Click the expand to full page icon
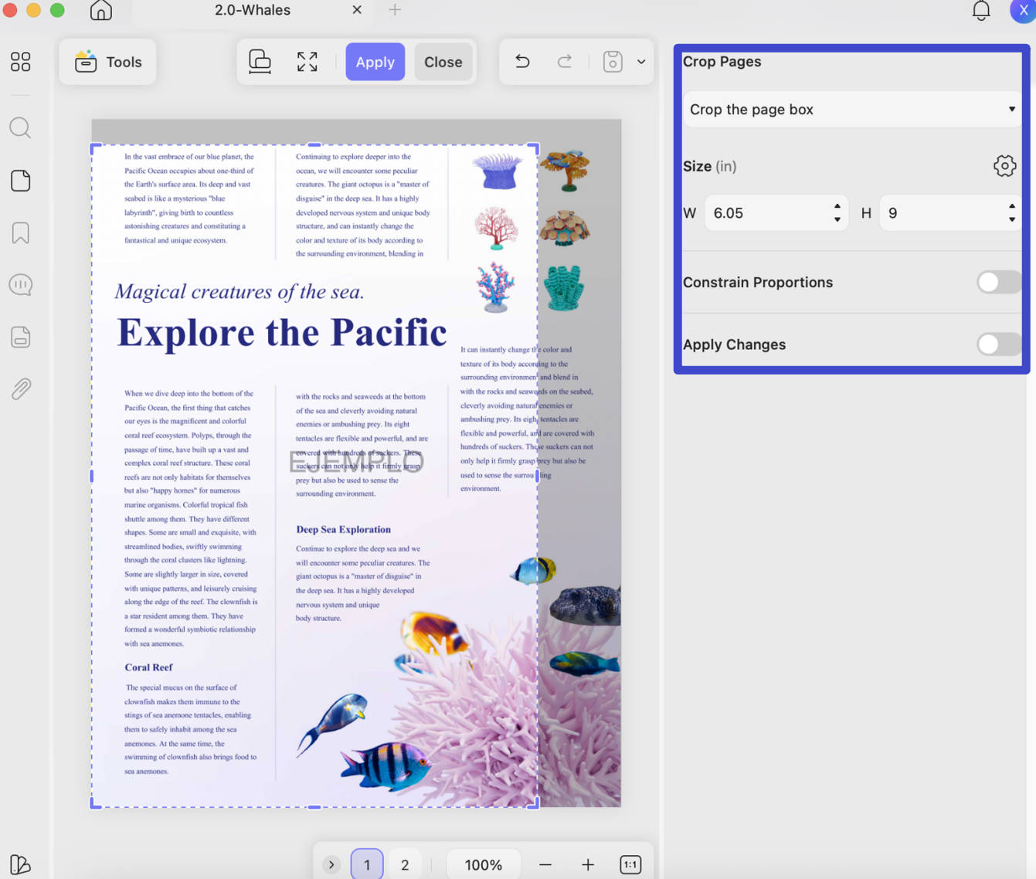The width and height of the screenshot is (1036, 879). click(307, 62)
